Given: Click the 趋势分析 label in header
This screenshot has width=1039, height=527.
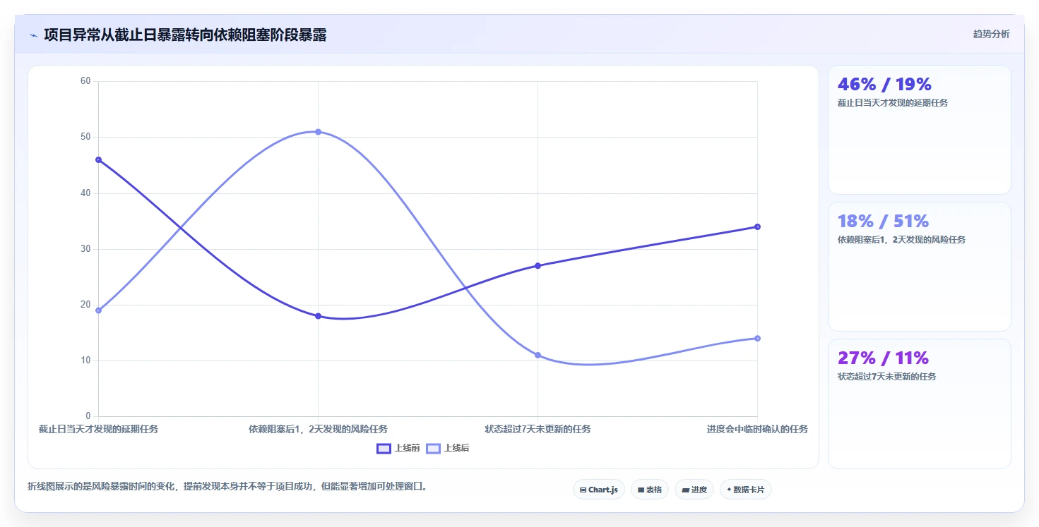Looking at the screenshot, I should [991, 34].
